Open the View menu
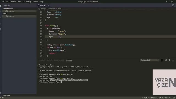This screenshot has width=176, height=99. [x=19, y=2]
